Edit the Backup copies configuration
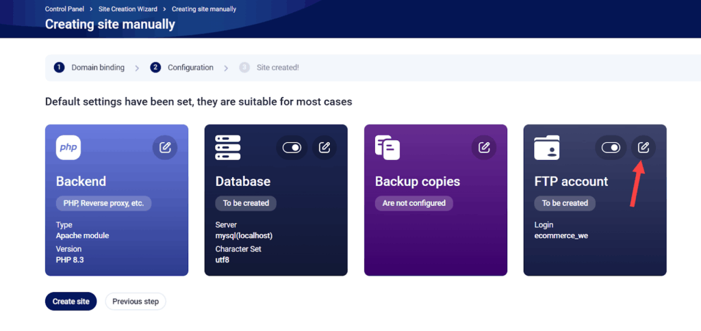The height and width of the screenshot is (331, 701). [x=484, y=147]
